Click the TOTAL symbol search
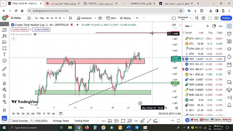Screen dimensions: 233x131 (x=16, y=18)
